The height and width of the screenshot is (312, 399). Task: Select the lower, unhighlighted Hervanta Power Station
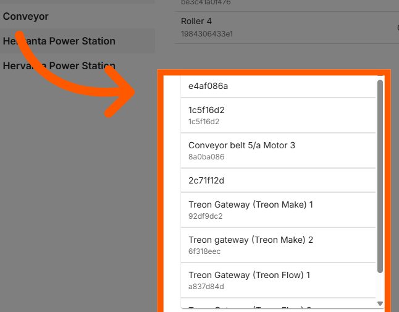[x=59, y=66]
